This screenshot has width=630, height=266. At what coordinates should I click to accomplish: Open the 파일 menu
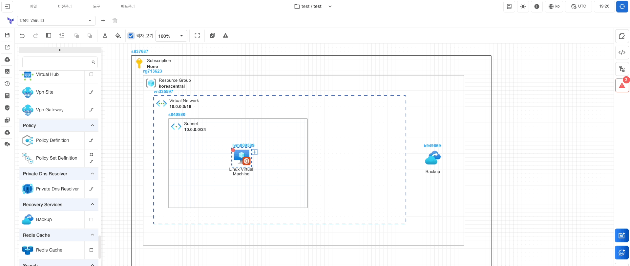33,7
